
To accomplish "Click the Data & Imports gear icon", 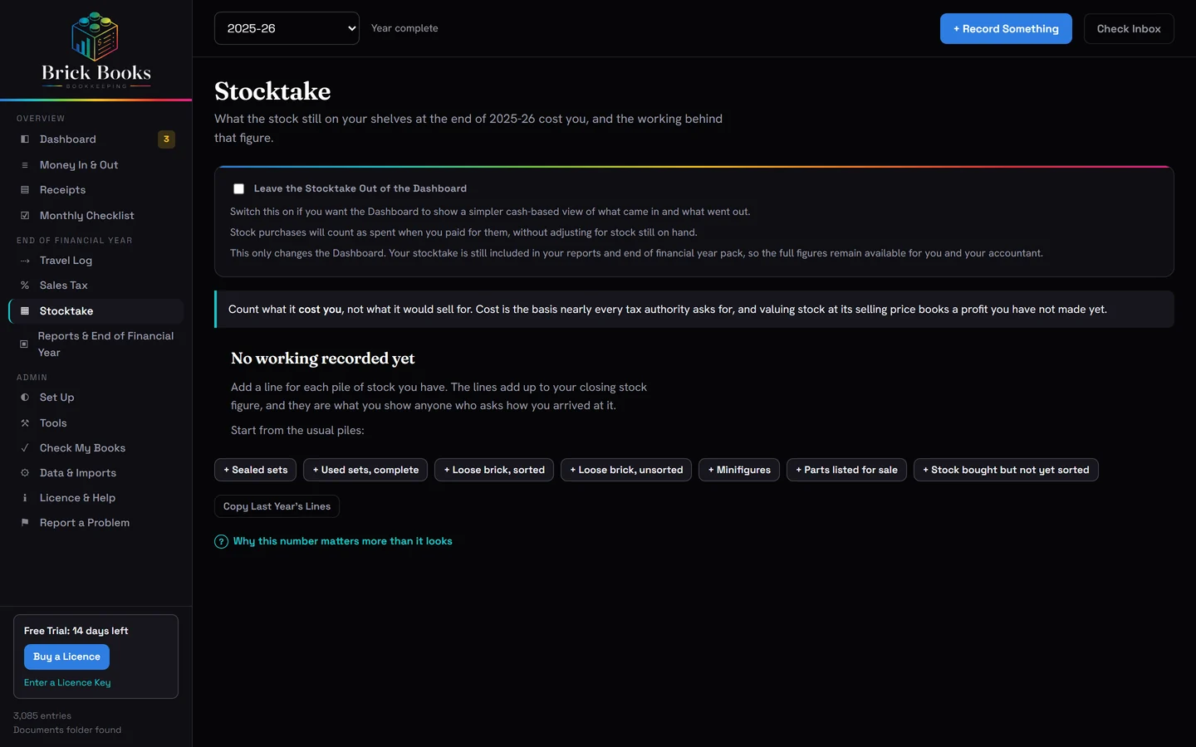I will [25, 473].
